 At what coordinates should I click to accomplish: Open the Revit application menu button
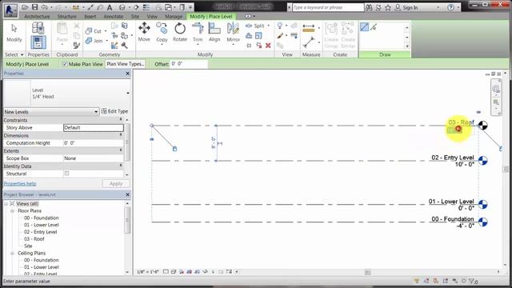point(10,10)
